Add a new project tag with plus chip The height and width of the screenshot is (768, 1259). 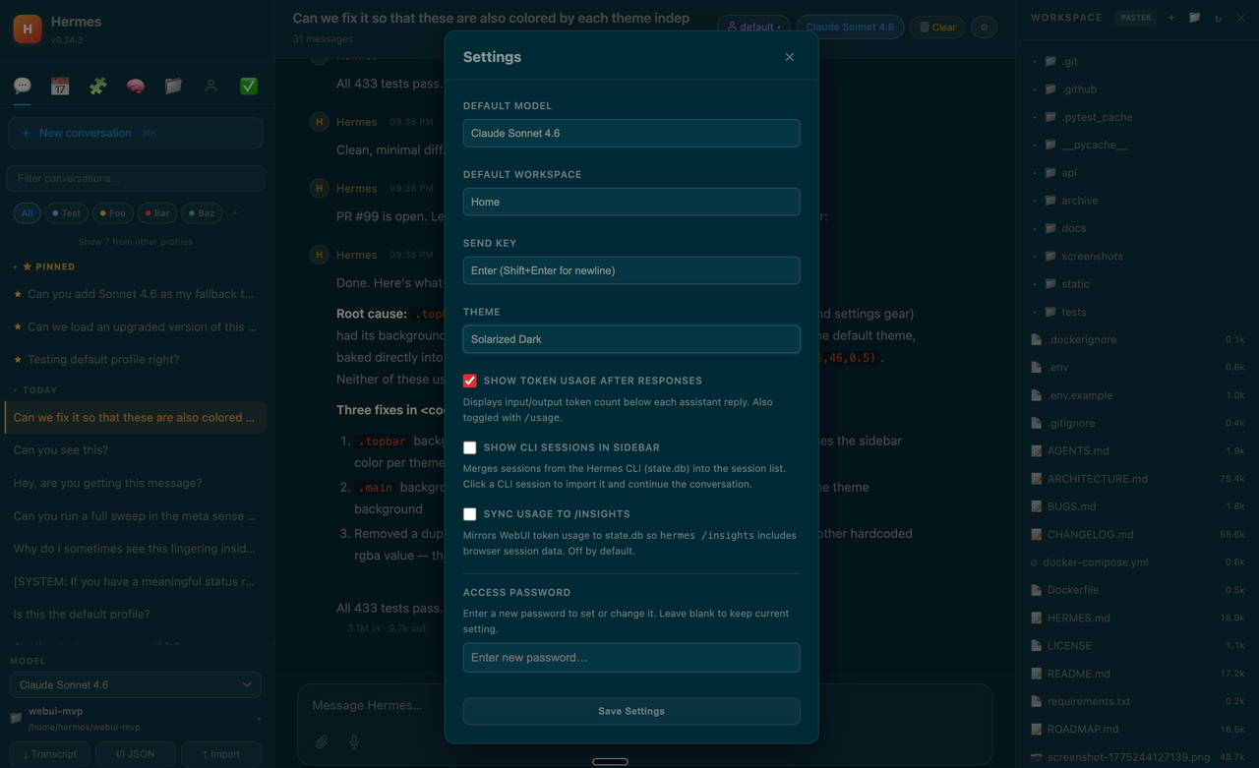(x=235, y=212)
